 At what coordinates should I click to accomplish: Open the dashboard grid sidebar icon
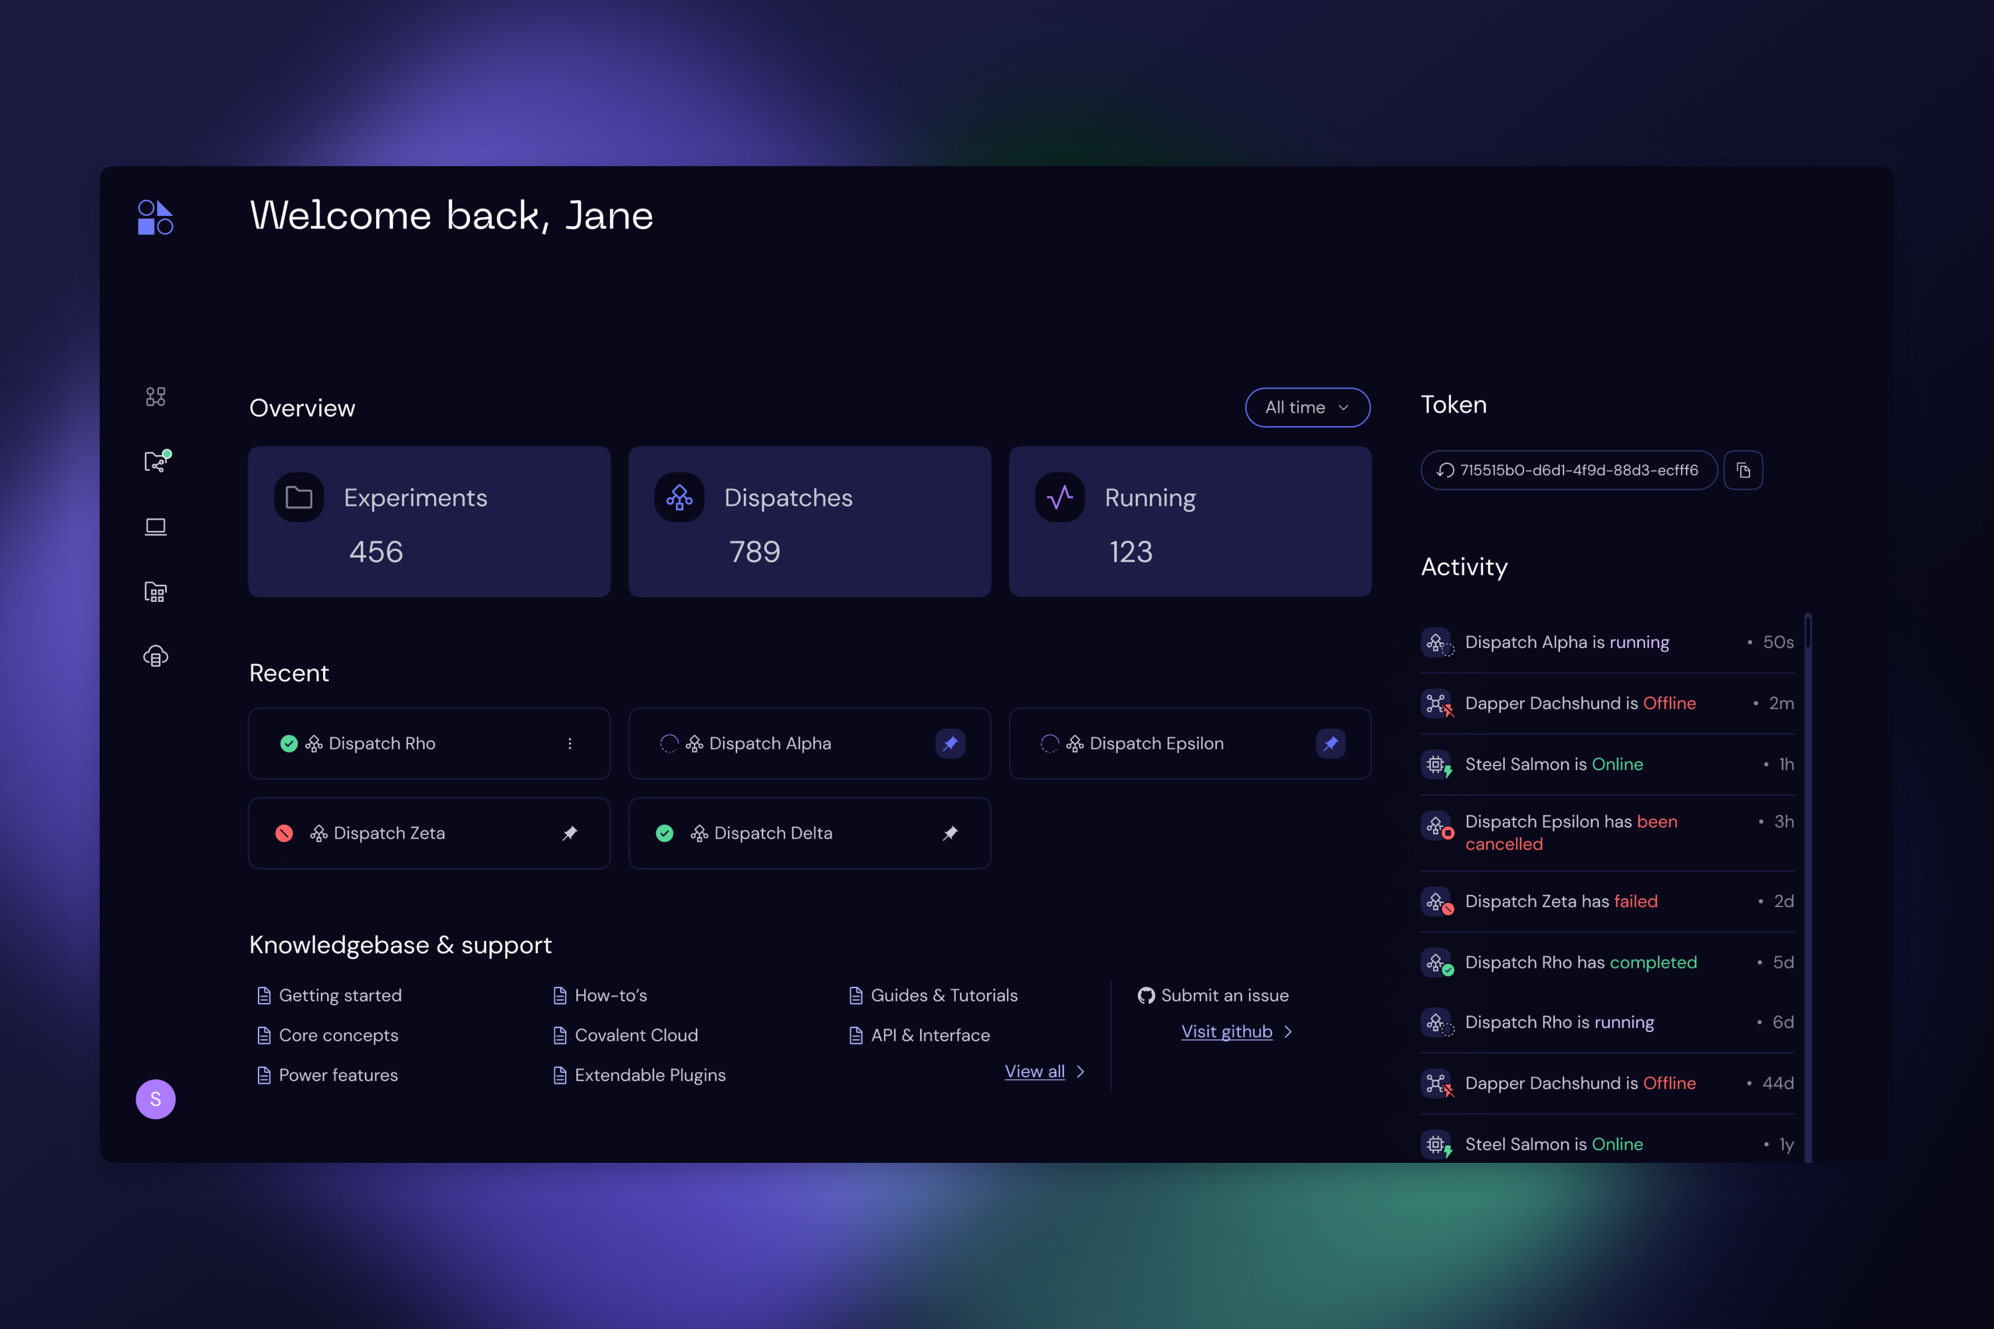point(155,396)
